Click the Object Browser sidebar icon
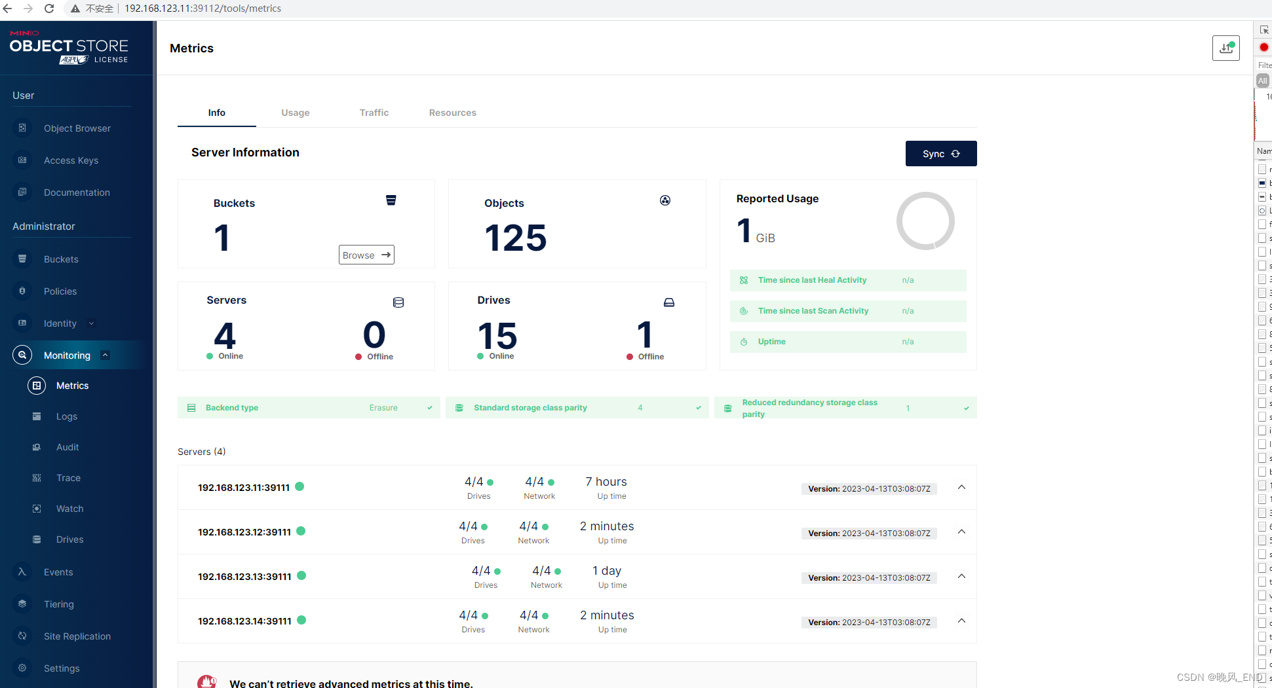 (x=22, y=128)
